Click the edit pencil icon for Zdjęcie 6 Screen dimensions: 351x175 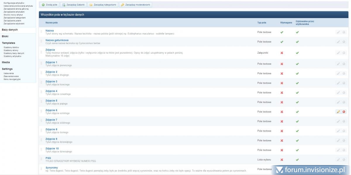coord(338,112)
